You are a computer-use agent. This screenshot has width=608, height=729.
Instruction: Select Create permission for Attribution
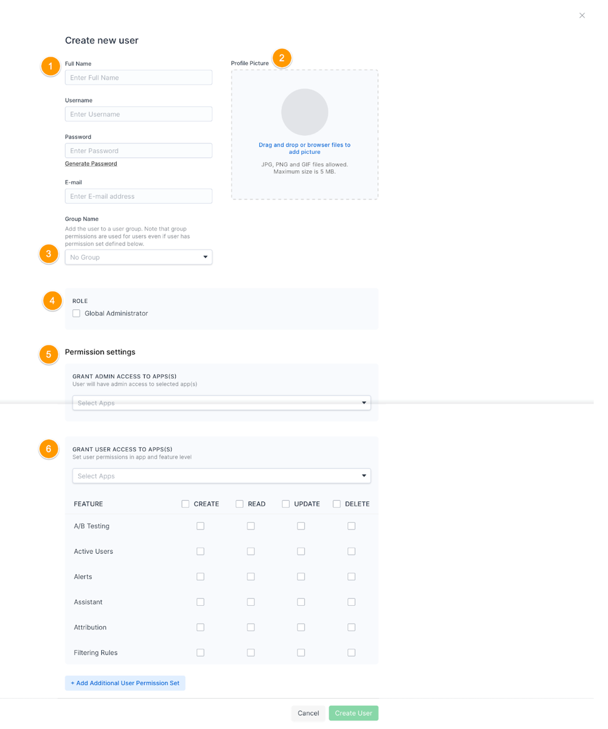pos(200,627)
